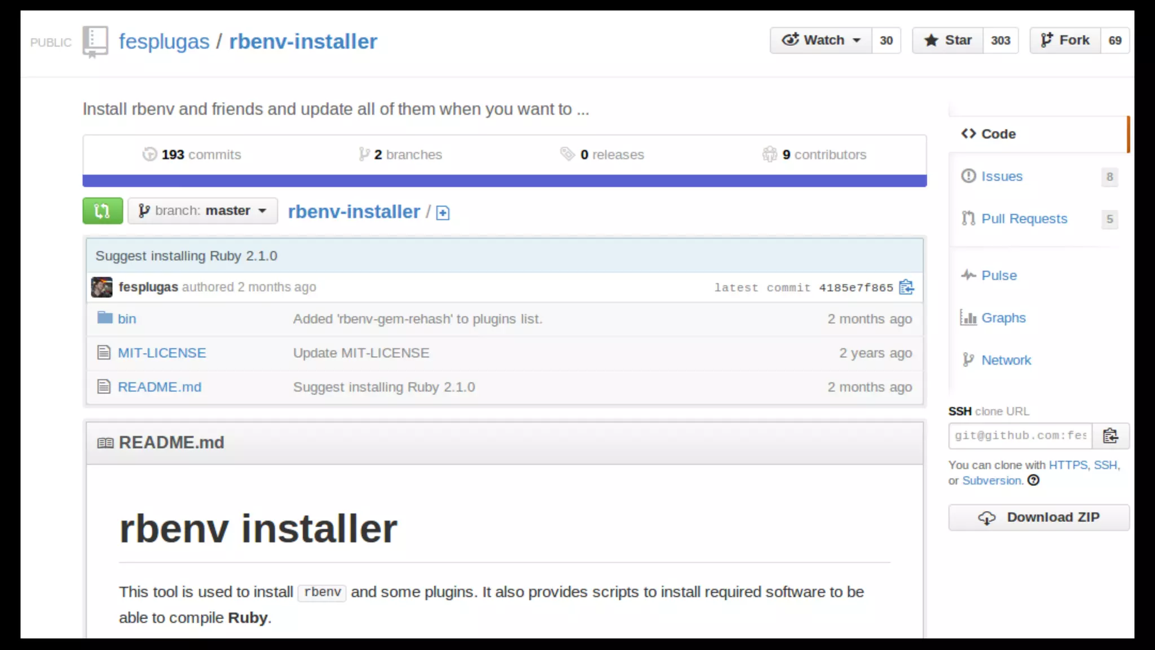Click the fesplugas author avatar
Screen dimensions: 1155x650
[102, 287]
